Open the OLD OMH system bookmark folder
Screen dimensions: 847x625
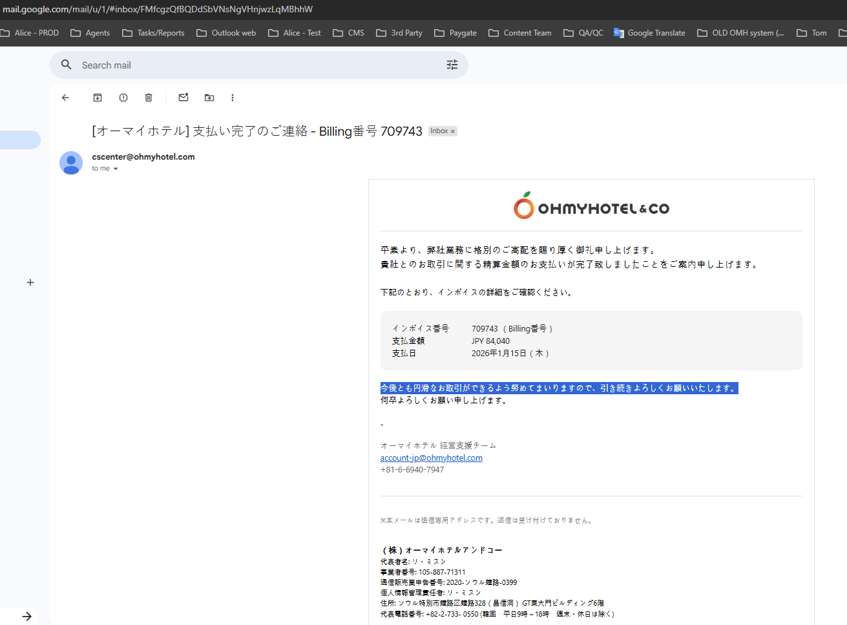(x=740, y=33)
